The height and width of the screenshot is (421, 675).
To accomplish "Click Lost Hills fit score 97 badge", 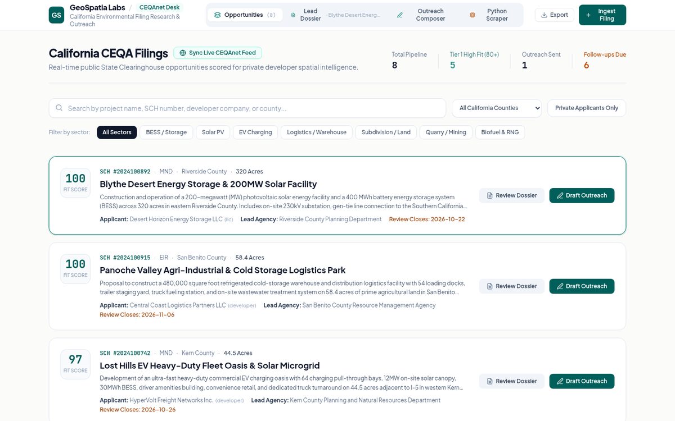I will (x=75, y=364).
